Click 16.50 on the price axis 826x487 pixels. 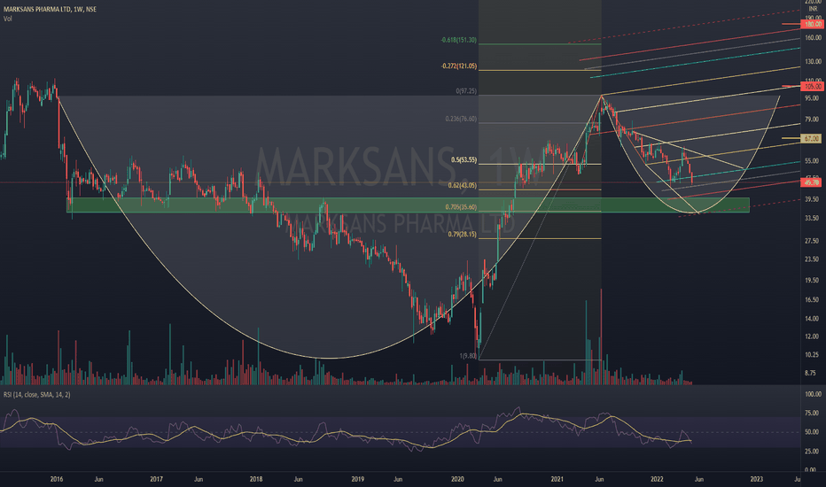(812, 300)
